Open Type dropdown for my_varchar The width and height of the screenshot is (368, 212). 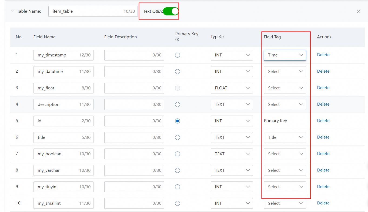(232, 170)
